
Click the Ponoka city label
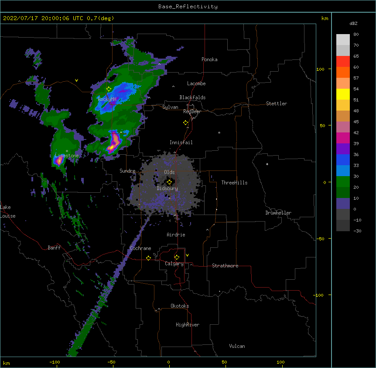pos(209,59)
